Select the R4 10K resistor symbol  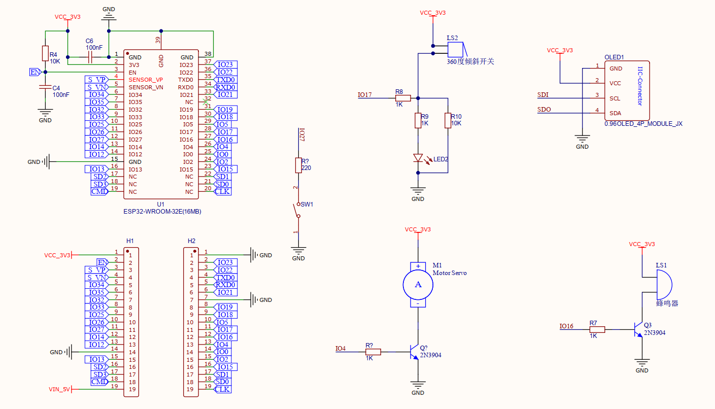coord(45,53)
